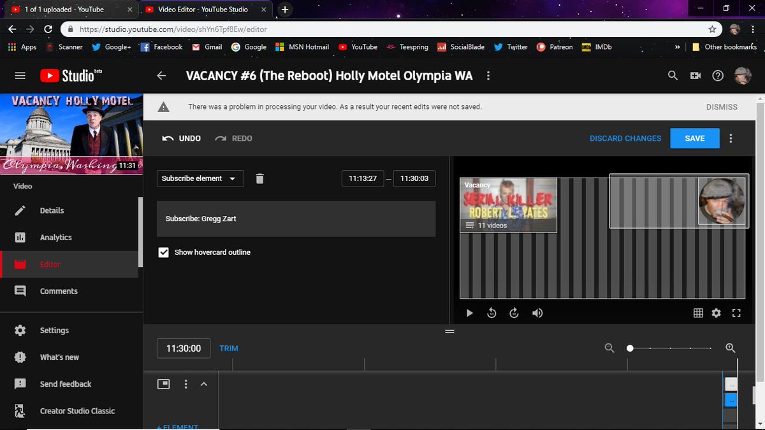
Task: Bookmark this page with the star
Action: click(x=712, y=29)
